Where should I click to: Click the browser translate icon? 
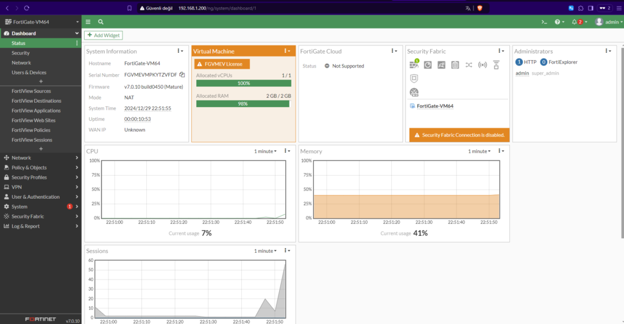tap(468, 8)
